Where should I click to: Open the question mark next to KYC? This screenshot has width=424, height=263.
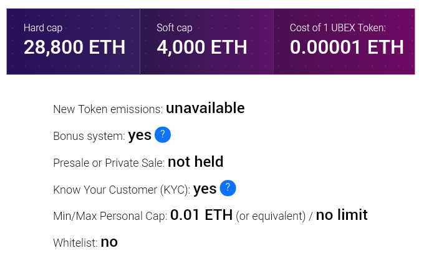(228, 188)
